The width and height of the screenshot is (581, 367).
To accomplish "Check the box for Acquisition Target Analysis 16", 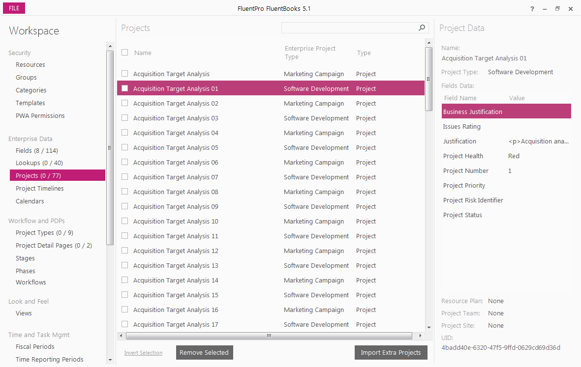I will point(125,310).
